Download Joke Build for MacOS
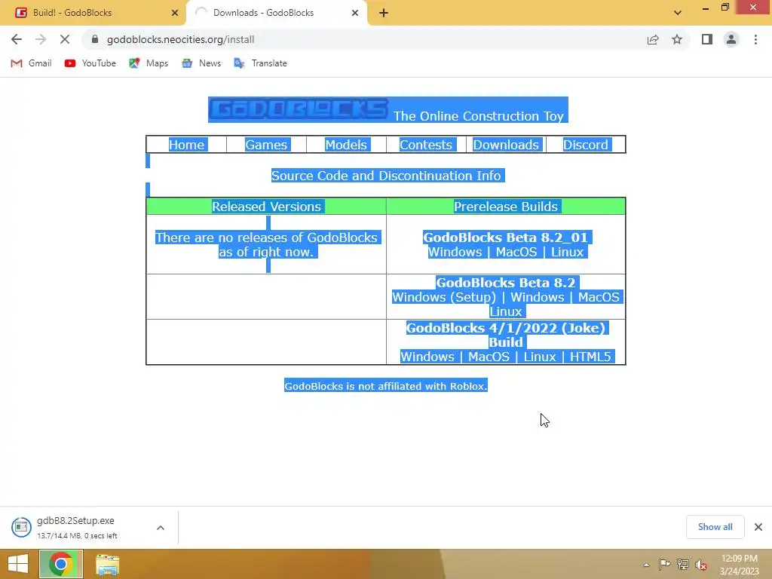 point(489,357)
